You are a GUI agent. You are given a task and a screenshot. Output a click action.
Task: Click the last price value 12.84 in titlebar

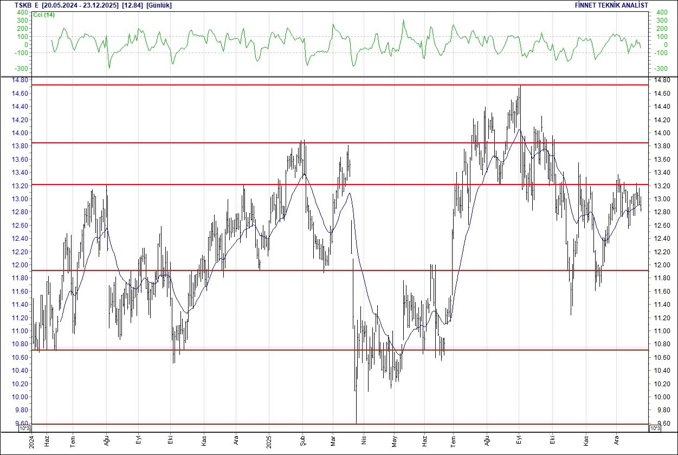[133, 4]
